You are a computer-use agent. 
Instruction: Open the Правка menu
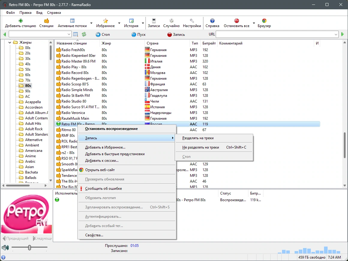point(25,12)
